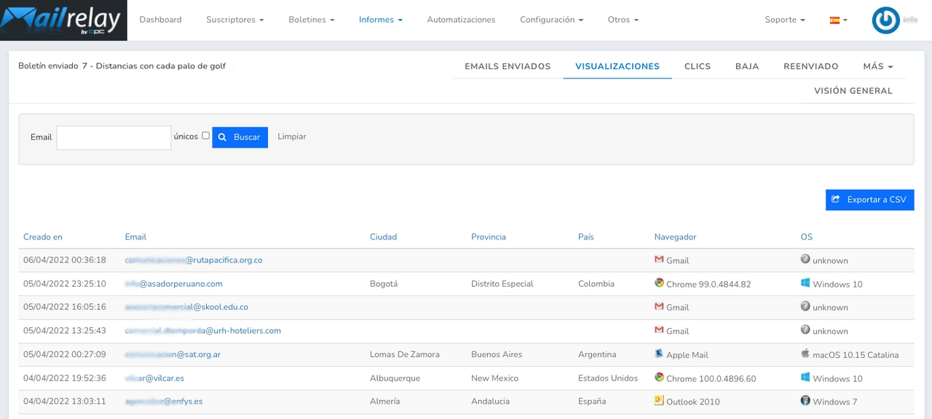
Task: Sort by Navegador column
Action: tap(676, 237)
